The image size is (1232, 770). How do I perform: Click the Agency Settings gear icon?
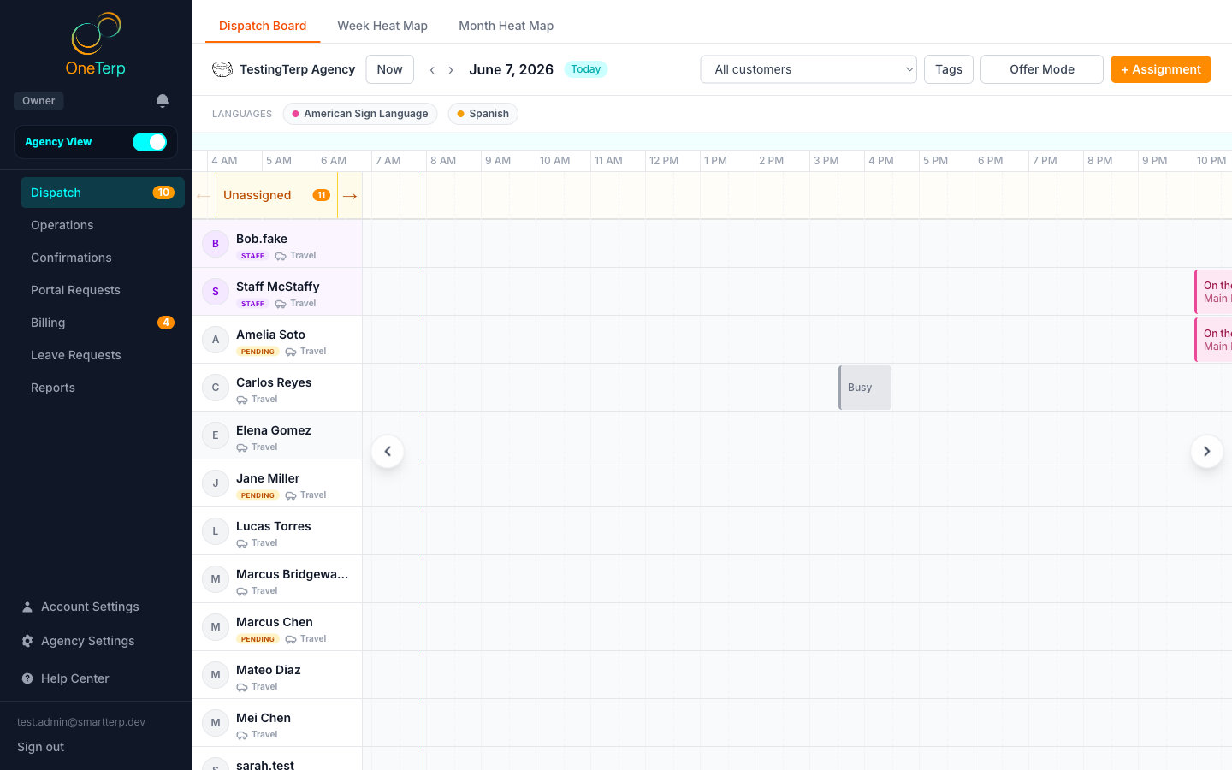pyautogui.click(x=27, y=641)
